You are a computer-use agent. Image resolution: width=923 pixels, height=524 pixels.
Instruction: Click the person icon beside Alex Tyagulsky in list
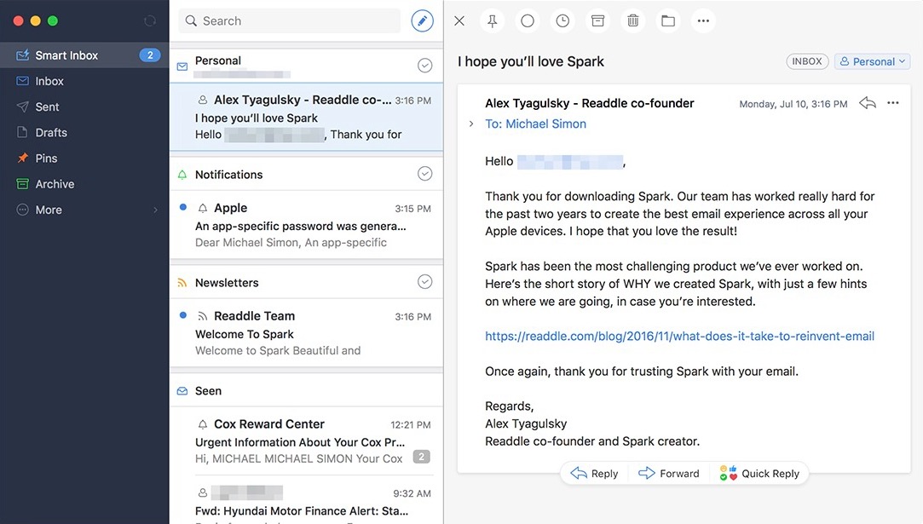point(203,100)
